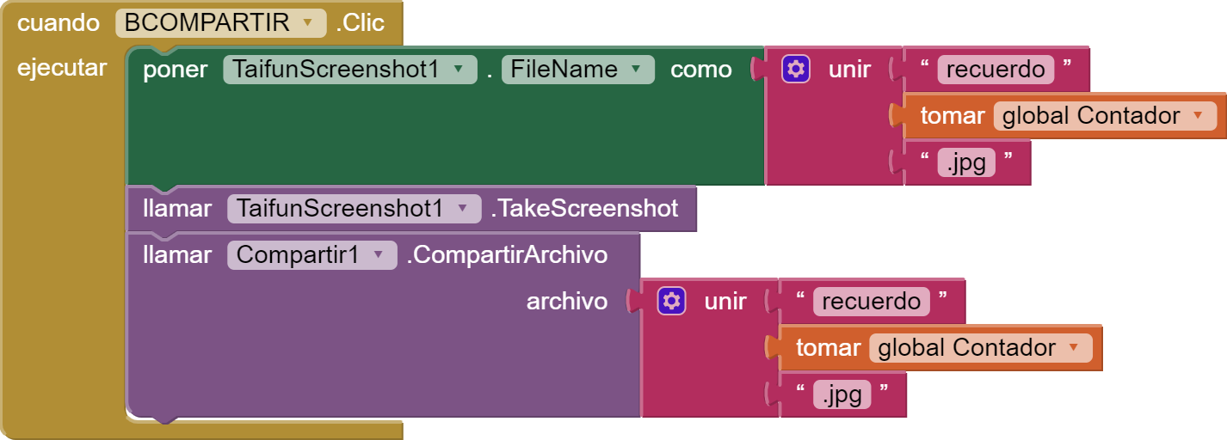The height and width of the screenshot is (440, 1227).
Task: Click the ".jpg" text field in the archivo join
Action: click(x=842, y=394)
